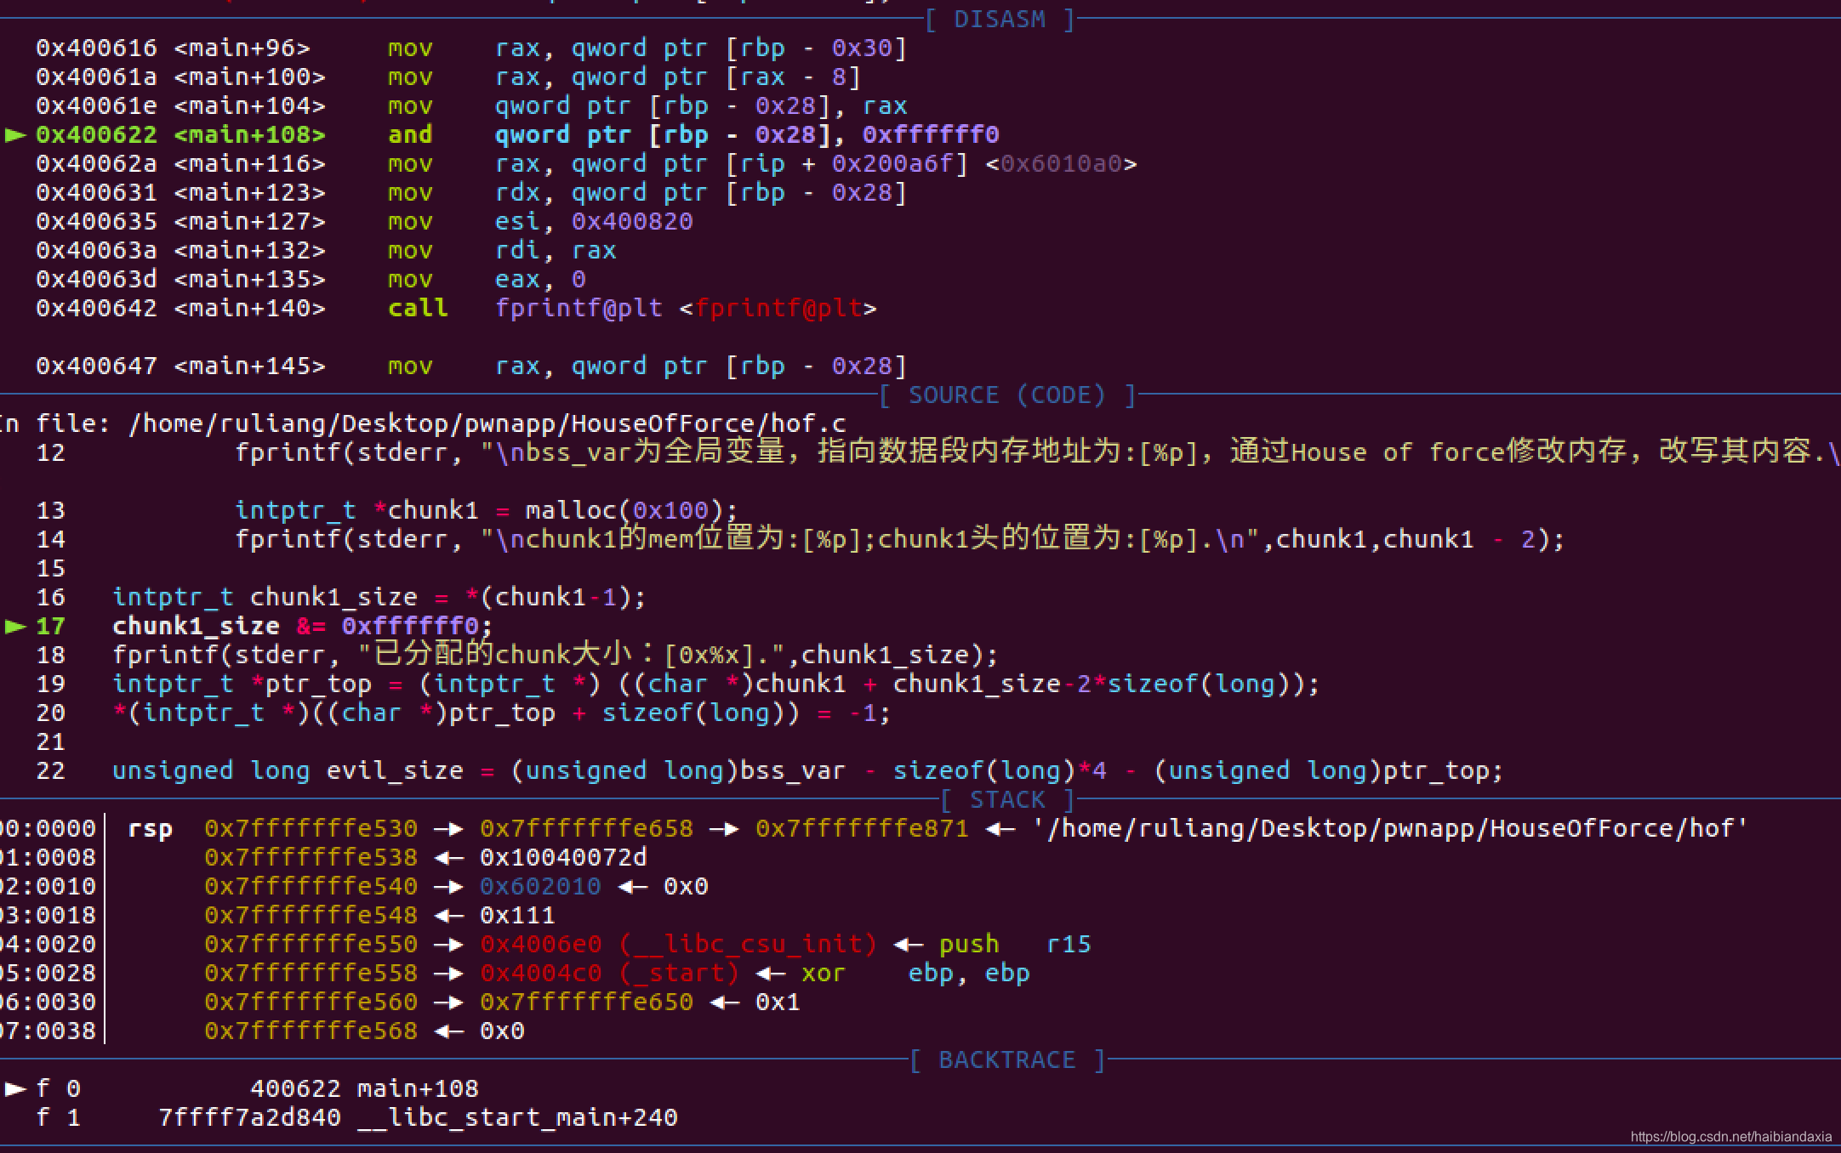Click the 0x6010a0 address annotation in the DISASM pane
The image size is (1841, 1153).
point(1060,164)
